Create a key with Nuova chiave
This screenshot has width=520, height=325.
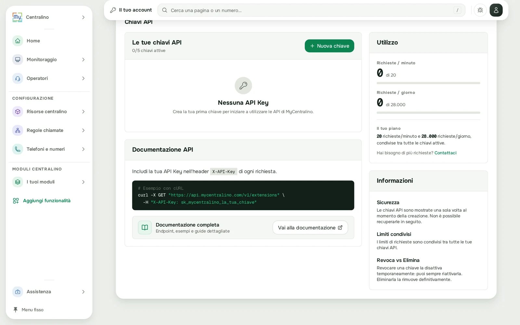pos(329,46)
